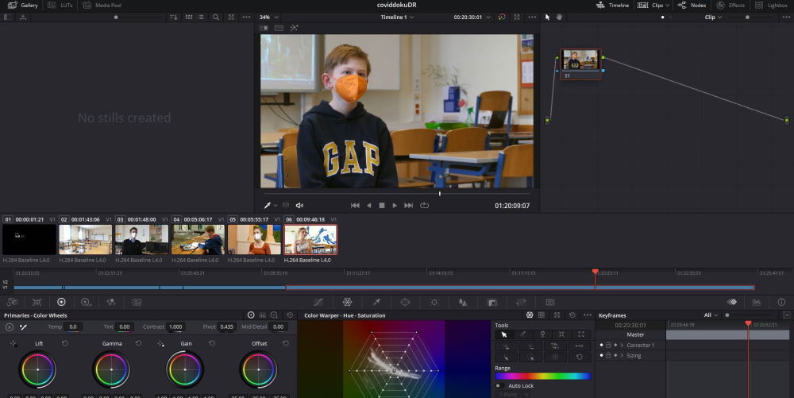This screenshot has height=398, width=794.
Task: Select clip 06 thumbnail with red border
Action: [310, 239]
